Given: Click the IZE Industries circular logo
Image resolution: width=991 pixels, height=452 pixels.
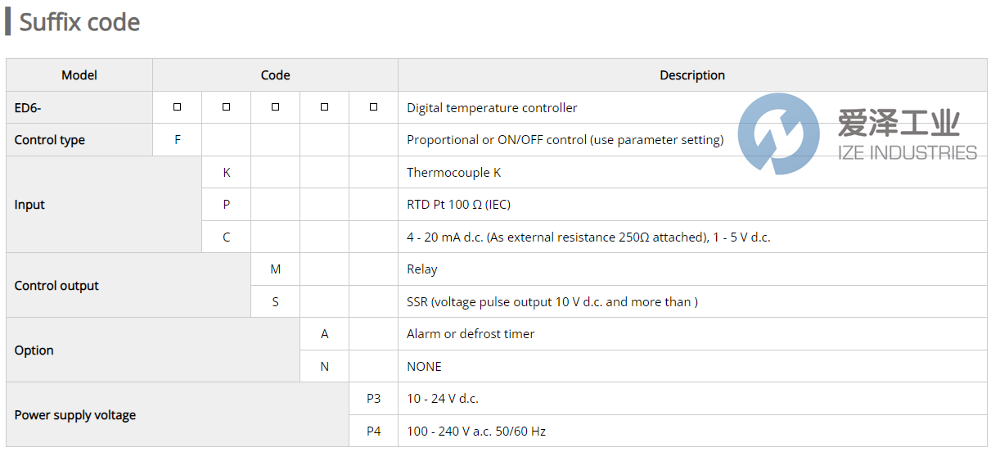Looking at the screenshot, I should [x=778, y=133].
